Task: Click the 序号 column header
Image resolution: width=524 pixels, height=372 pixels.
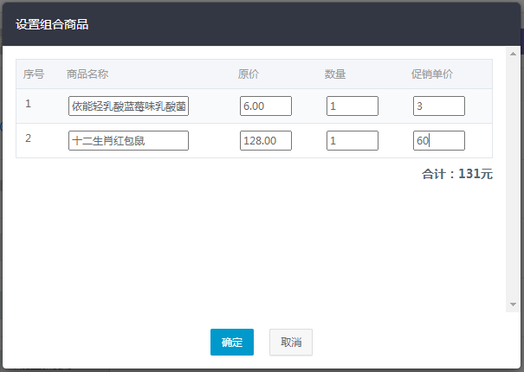Action: point(34,74)
